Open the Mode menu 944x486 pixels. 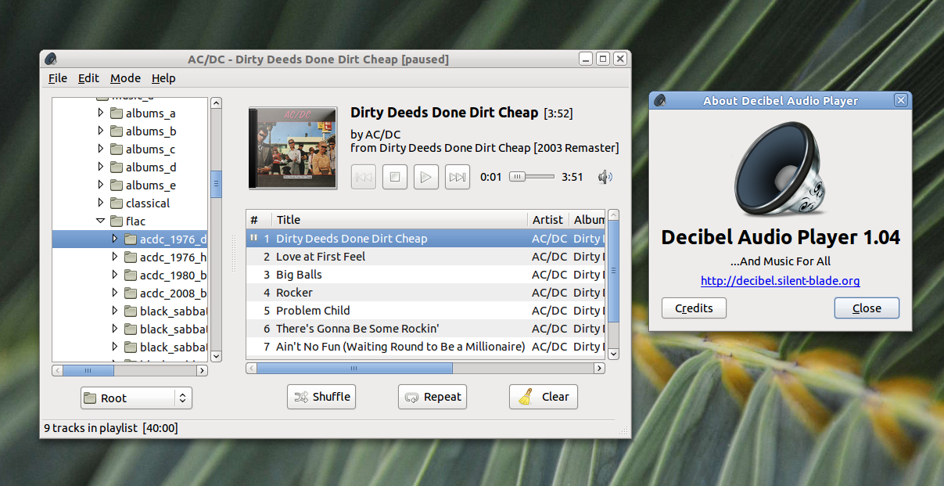point(125,78)
